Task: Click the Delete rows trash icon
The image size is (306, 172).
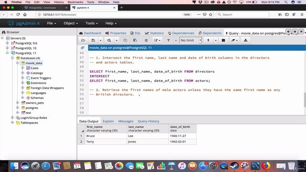Action: click(x=146, y=40)
